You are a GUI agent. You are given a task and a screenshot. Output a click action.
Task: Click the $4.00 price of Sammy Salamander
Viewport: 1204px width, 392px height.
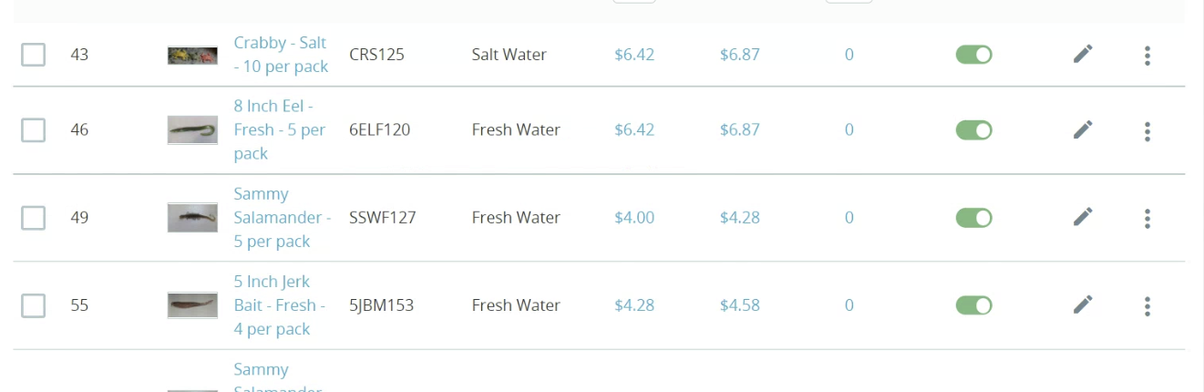(634, 218)
